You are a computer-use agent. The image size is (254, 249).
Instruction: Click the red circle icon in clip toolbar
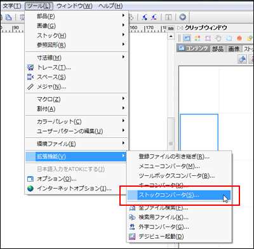(239, 38)
